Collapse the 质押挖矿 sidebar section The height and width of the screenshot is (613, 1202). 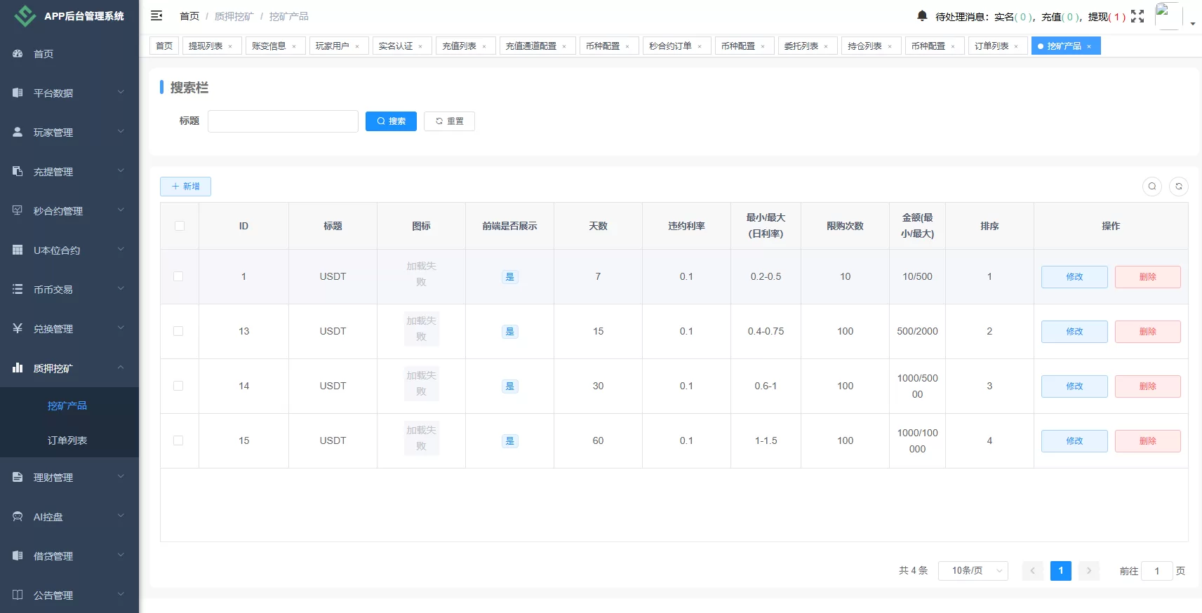pyautogui.click(x=69, y=368)
